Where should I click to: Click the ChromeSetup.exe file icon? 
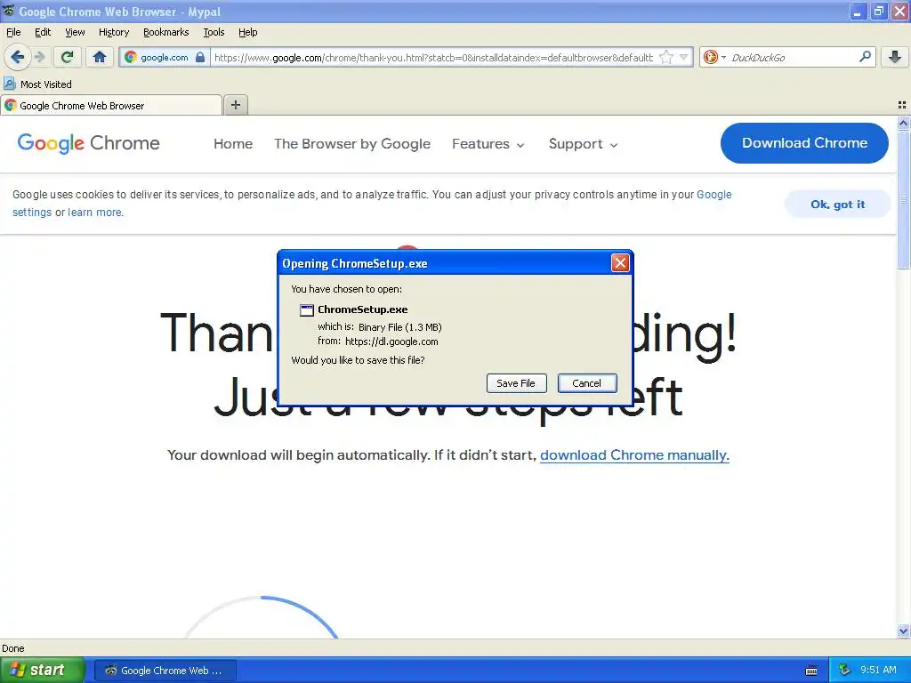click(306, 310)
